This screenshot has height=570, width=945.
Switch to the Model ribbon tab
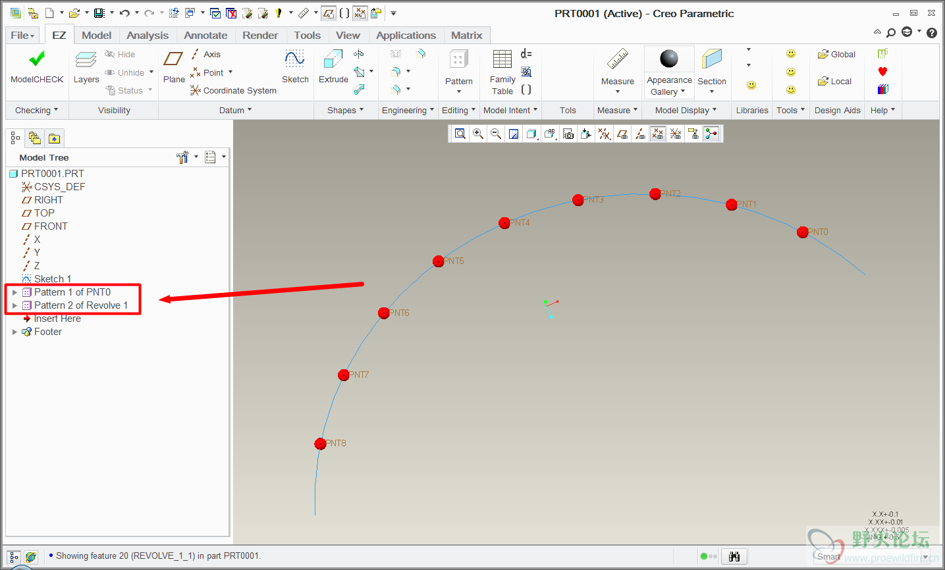coord(96,35)
